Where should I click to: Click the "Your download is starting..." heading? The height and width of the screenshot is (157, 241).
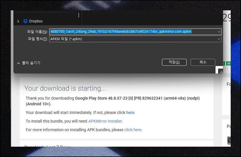click(x=65, y=88)
